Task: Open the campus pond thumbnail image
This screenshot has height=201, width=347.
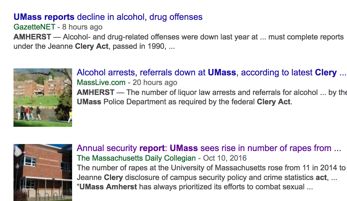Action: (x=43, y=98)
